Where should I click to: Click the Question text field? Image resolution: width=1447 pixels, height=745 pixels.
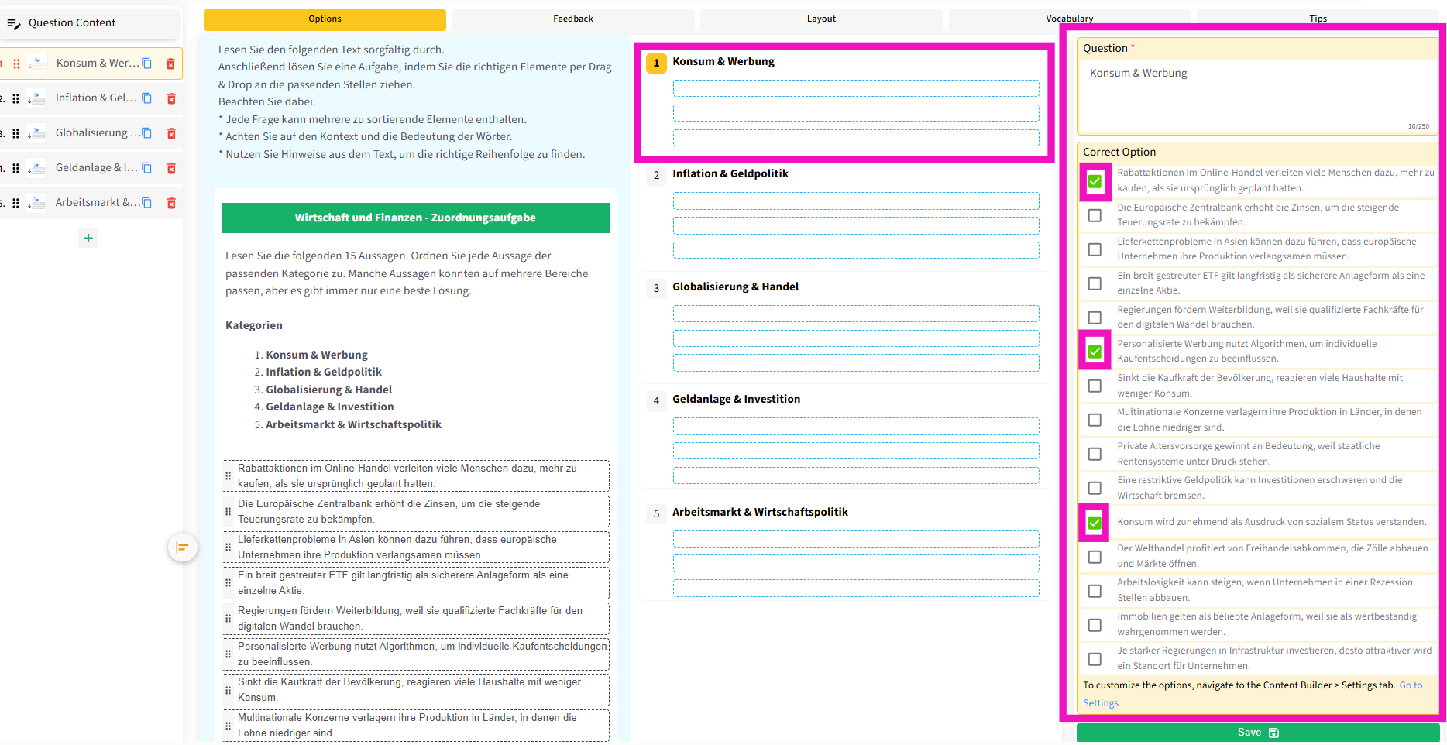click(1256, 93)
